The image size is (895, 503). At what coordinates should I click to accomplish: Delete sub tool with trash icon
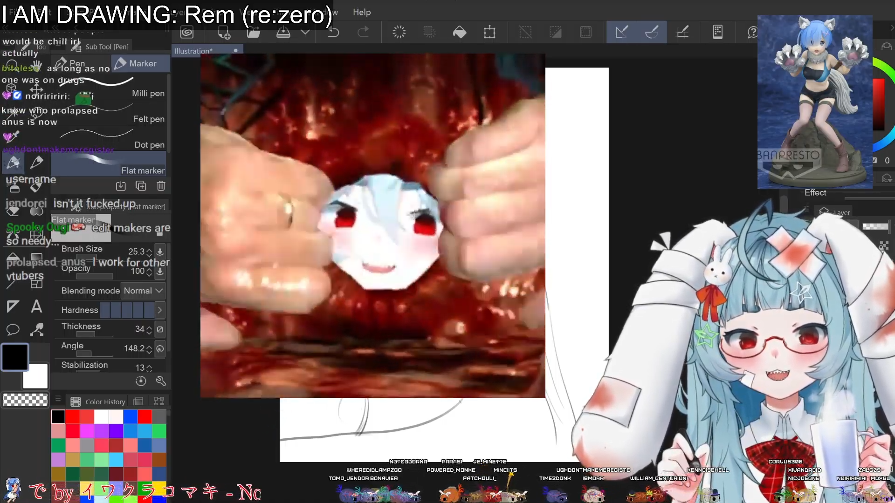tap(161, 186)
